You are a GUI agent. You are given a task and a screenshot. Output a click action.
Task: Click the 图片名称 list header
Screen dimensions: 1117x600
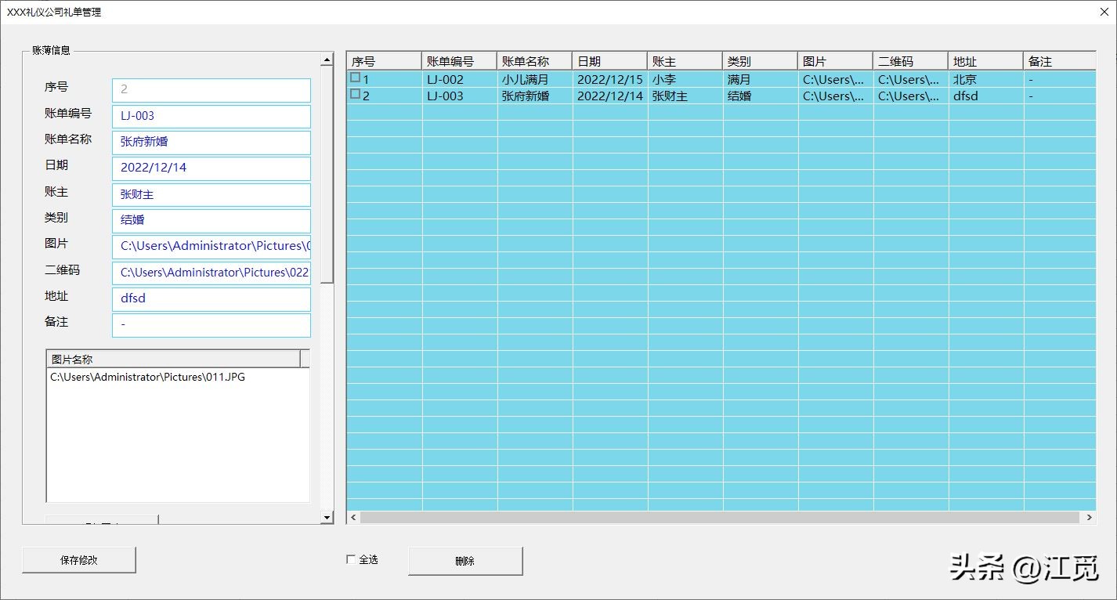coord(172,359)
